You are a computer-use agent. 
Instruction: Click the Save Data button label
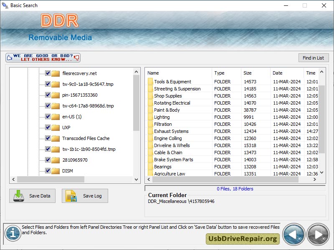[40, 196]
